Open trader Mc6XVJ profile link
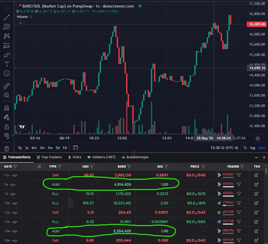 click(228, 175)
